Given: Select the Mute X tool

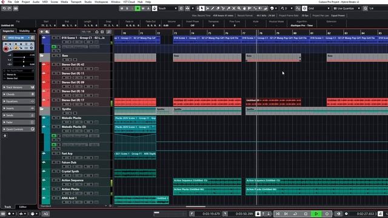Looking at the screenshot, I should coord(234,8).
